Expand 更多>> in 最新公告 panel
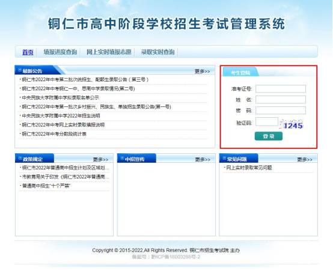Screen dimensions: 333x271 [x=202, y=72]
